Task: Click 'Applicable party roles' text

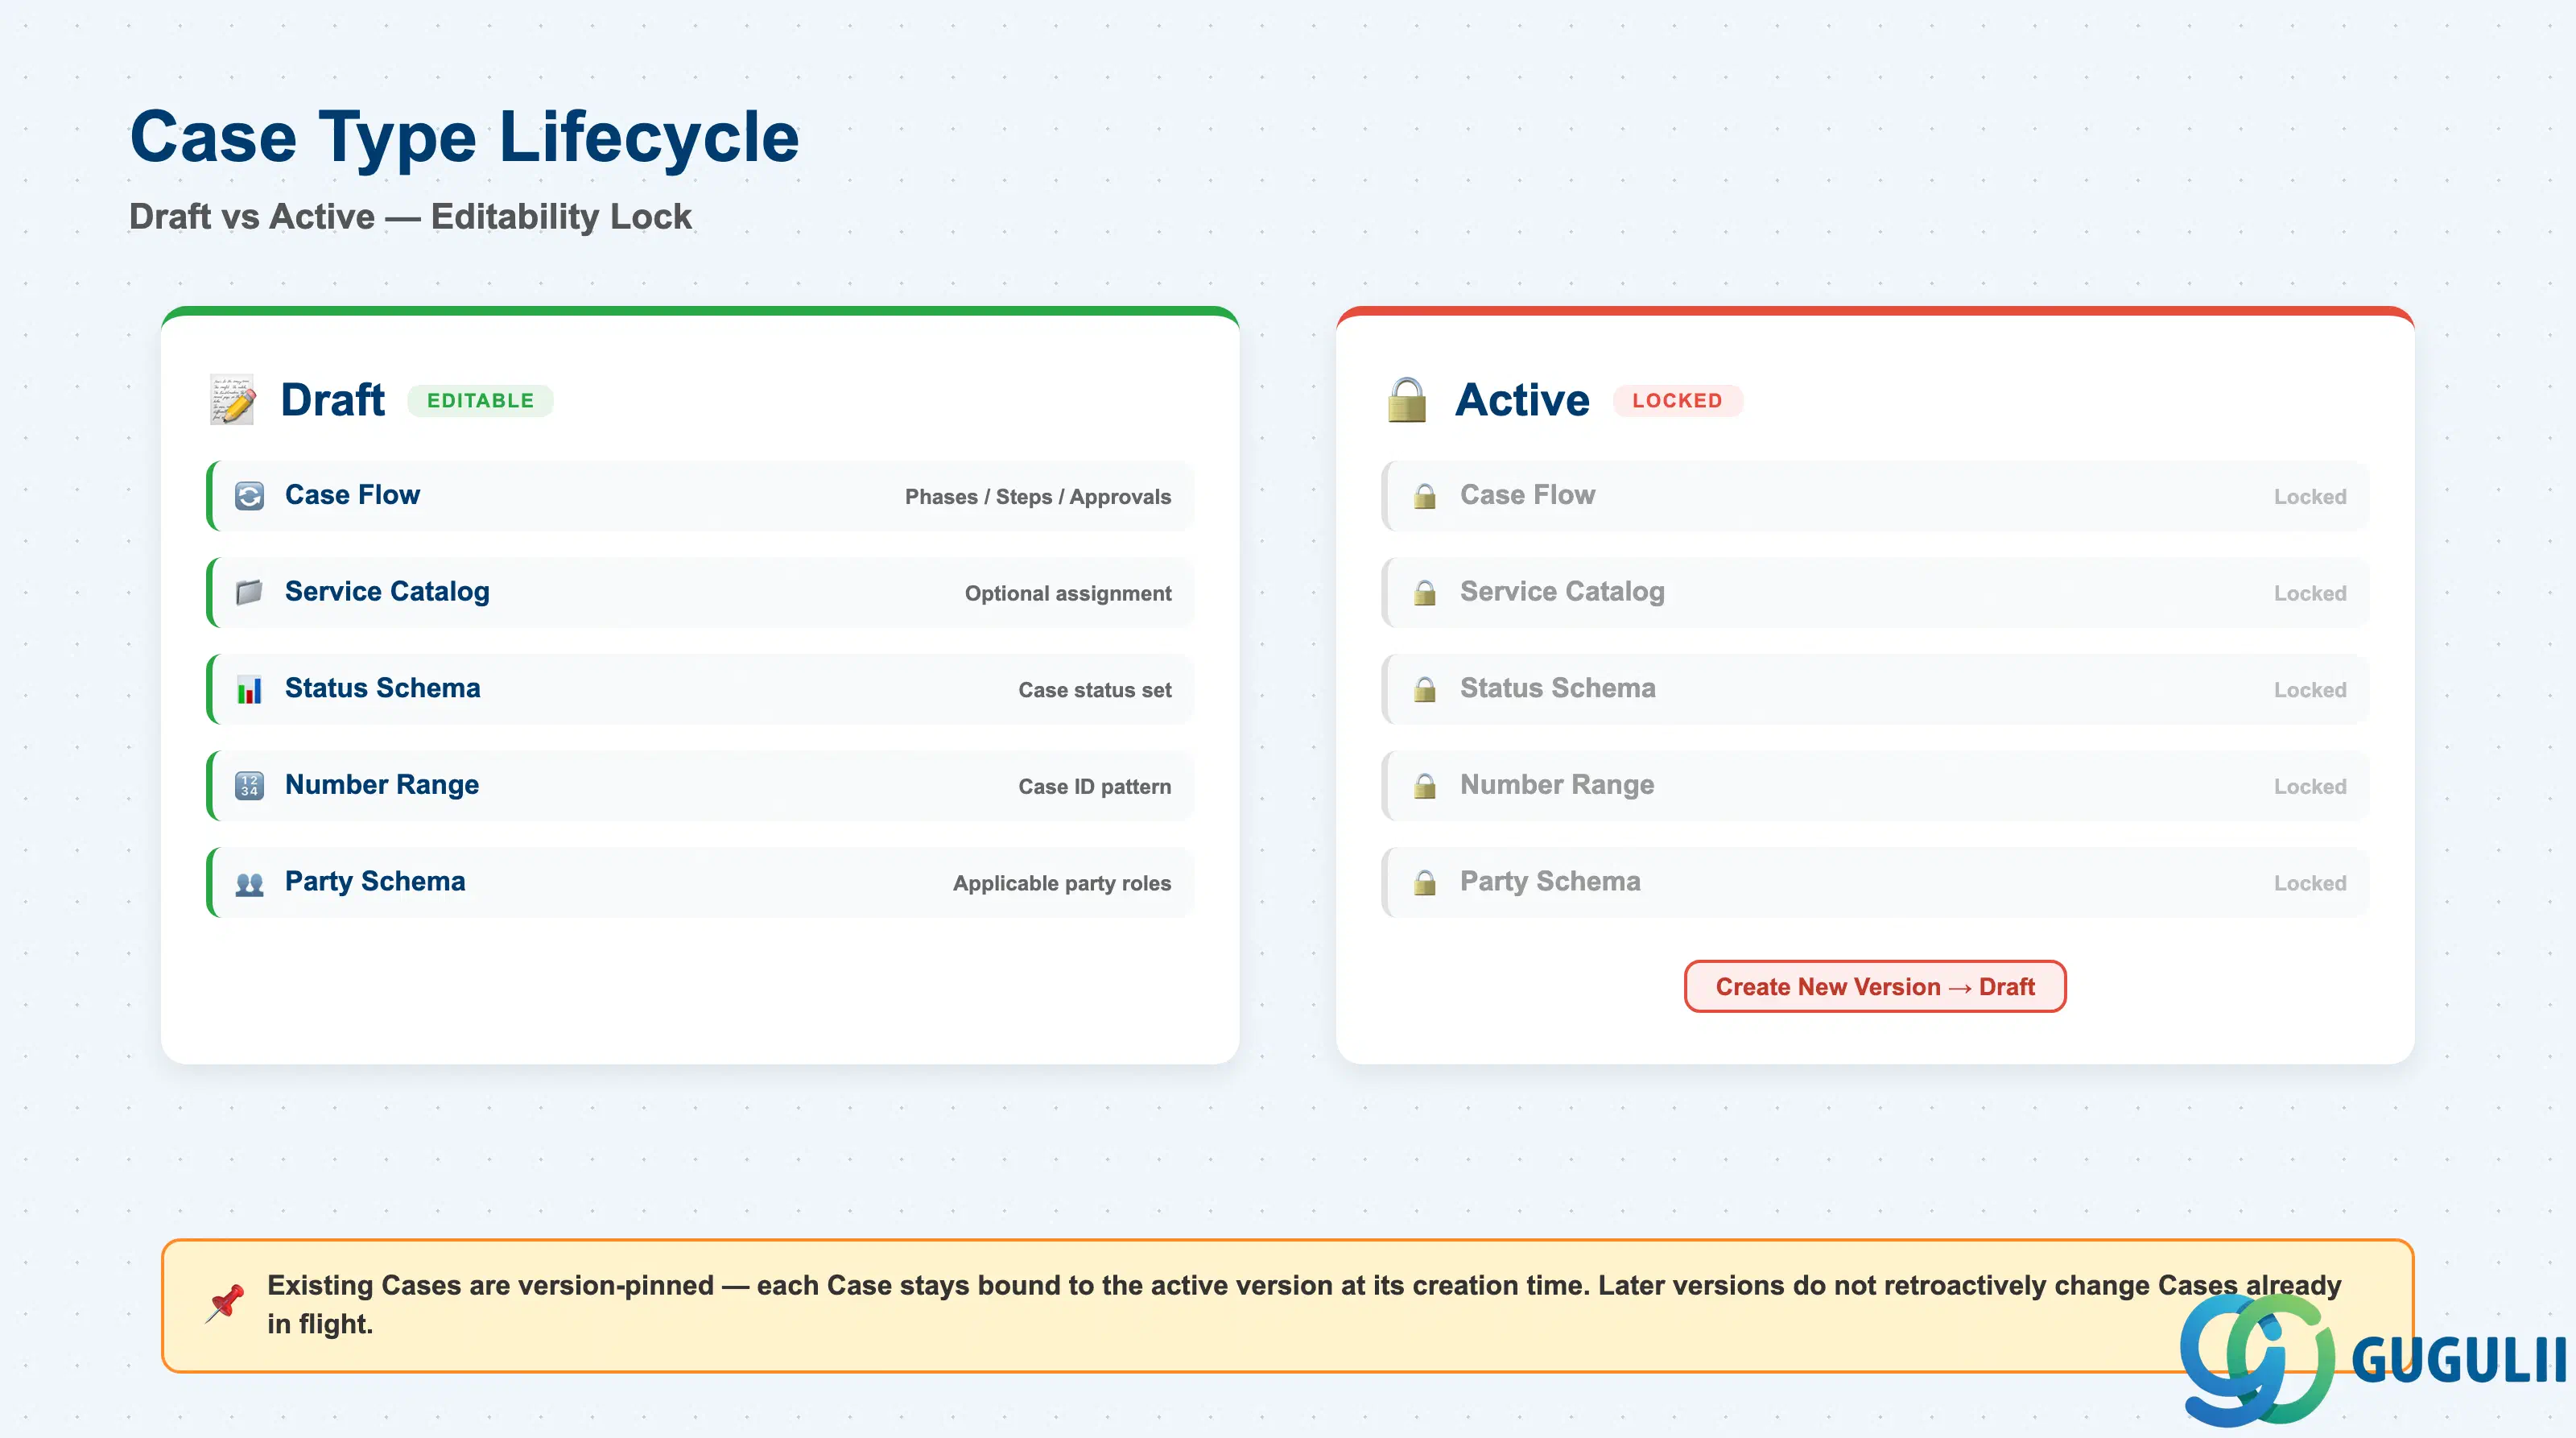Action: tap(1062, 883)
